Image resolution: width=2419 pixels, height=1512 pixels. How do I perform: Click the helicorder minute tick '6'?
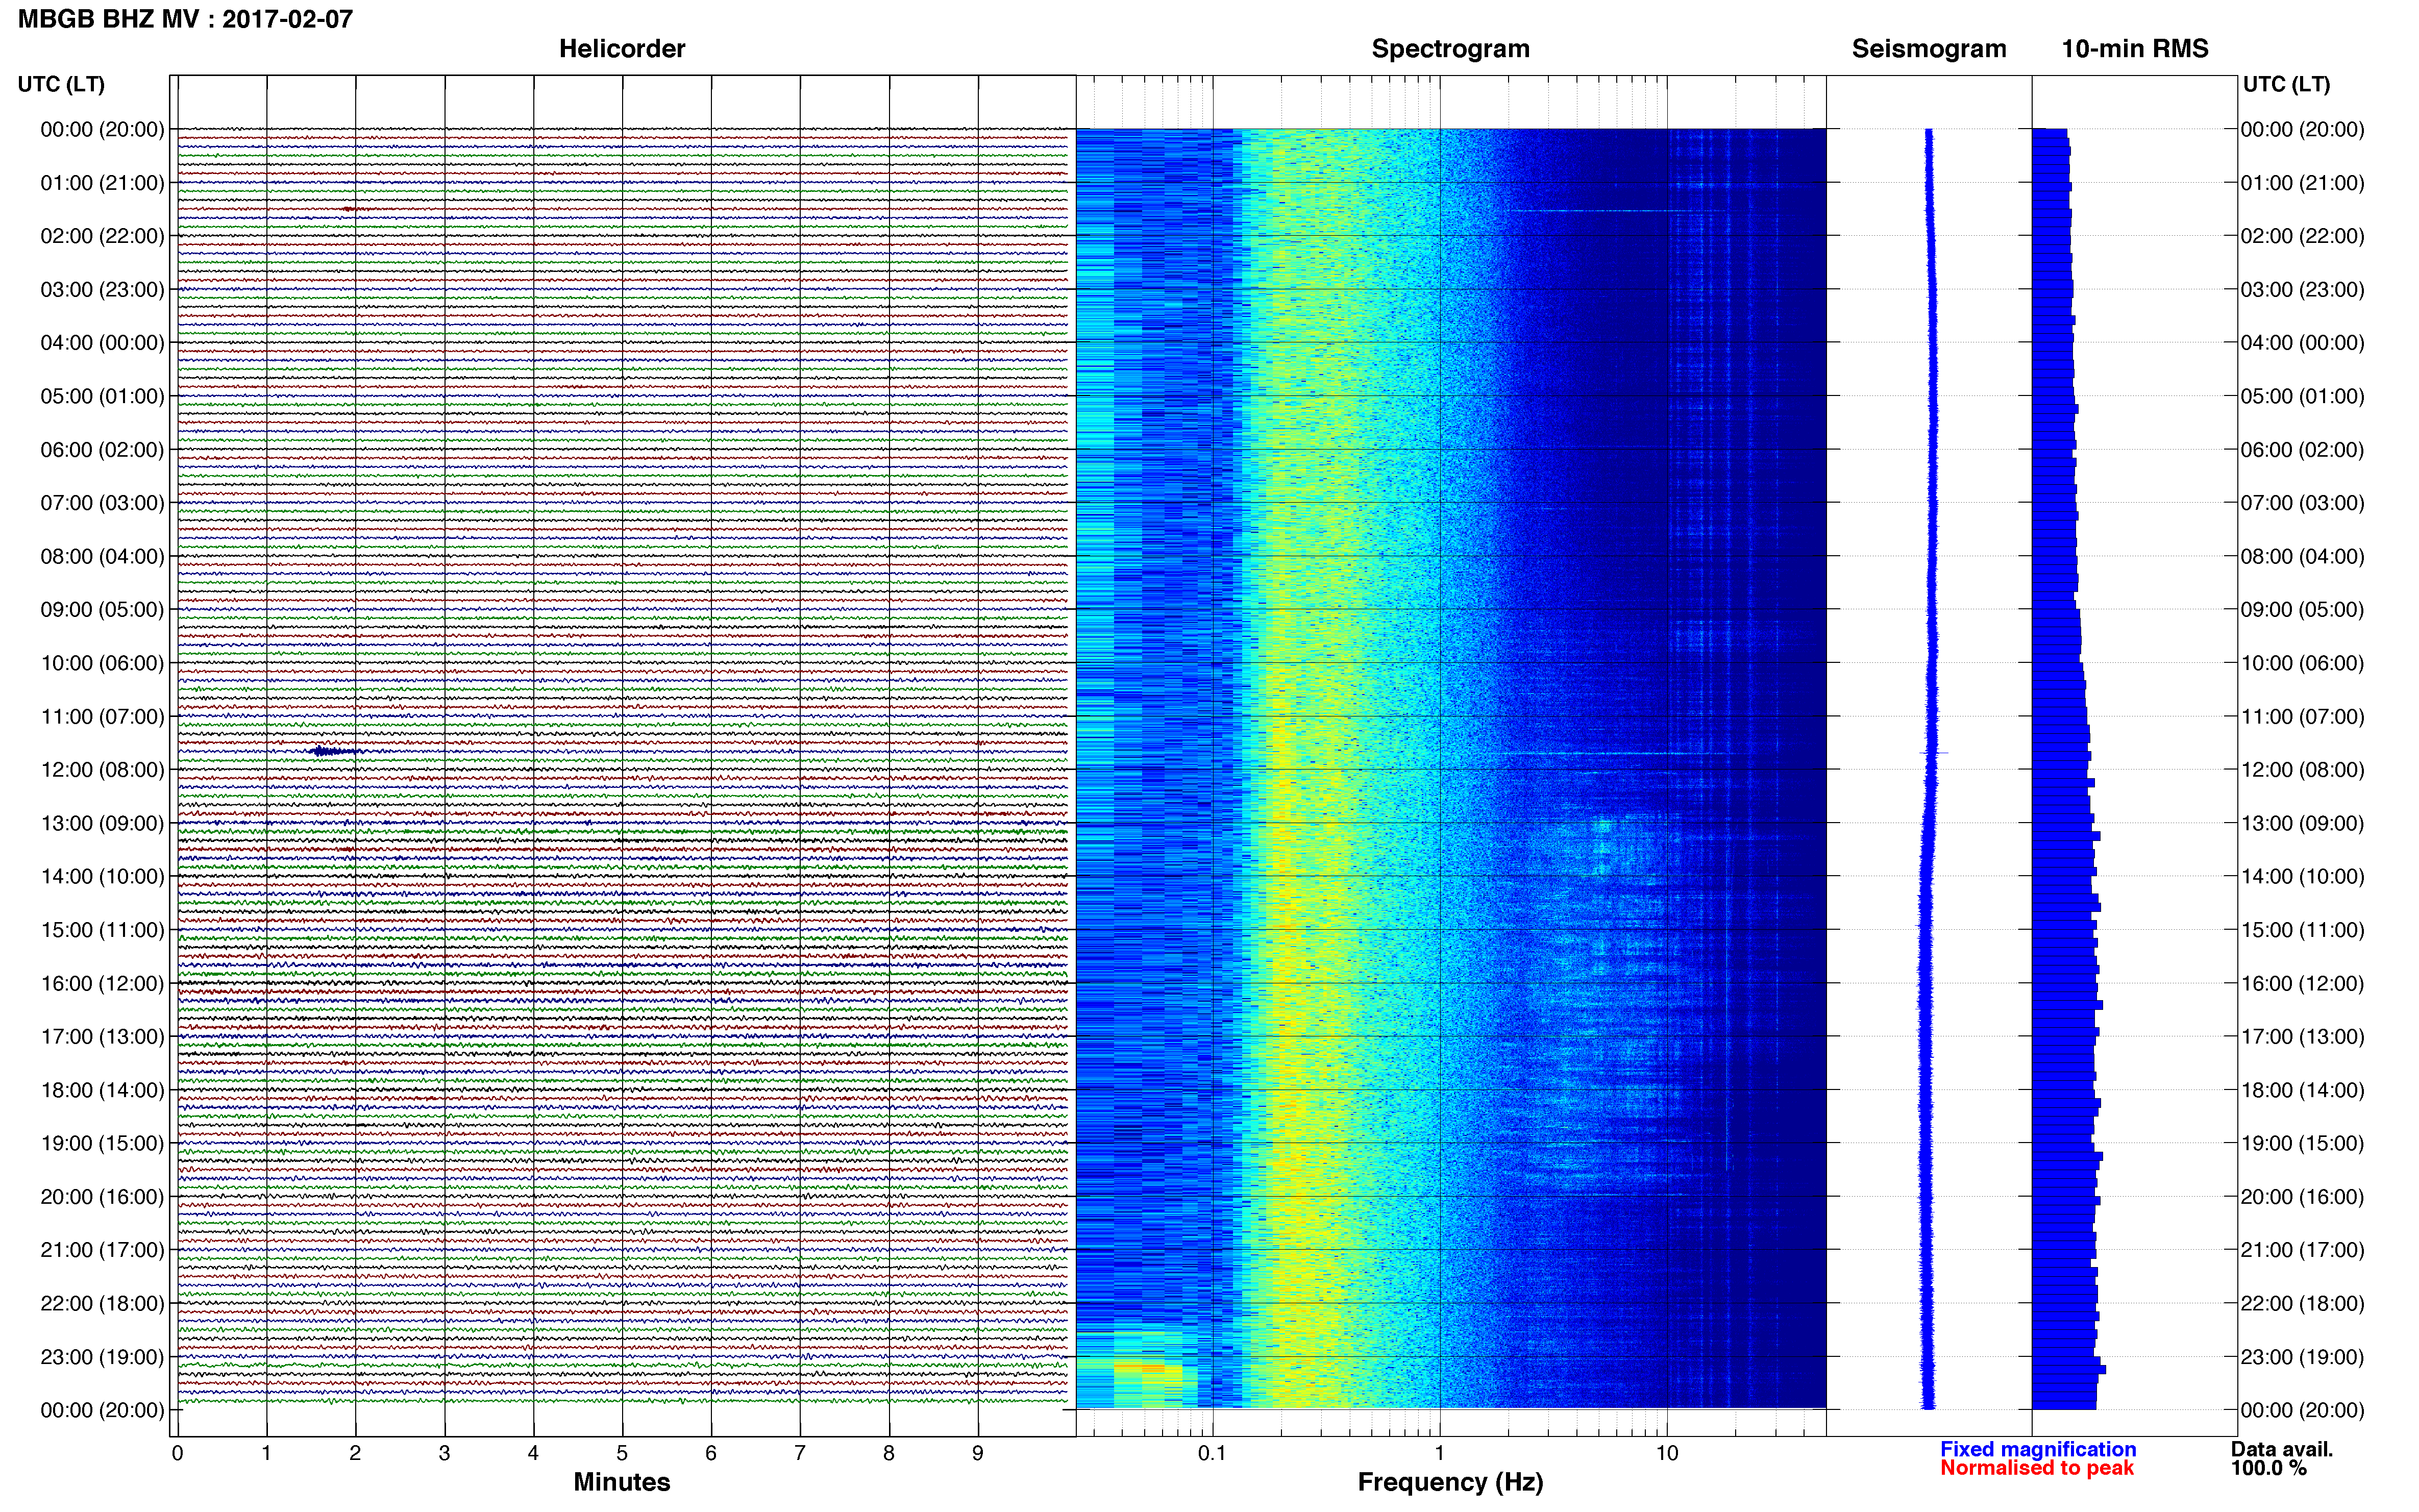pyautogui.click(x=711, y=1454)
